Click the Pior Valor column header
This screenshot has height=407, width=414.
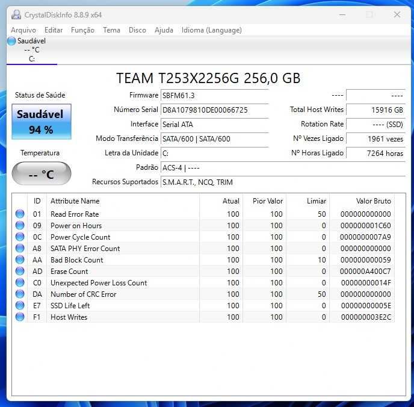264,201
